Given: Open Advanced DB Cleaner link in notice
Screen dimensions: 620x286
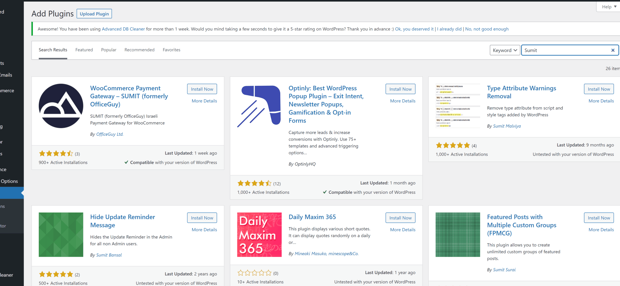Looking at the screenshot, I should [123, 29].
